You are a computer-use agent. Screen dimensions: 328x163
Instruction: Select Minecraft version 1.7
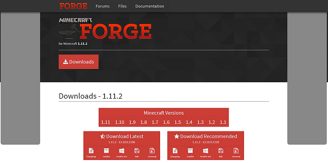(155, 122)
